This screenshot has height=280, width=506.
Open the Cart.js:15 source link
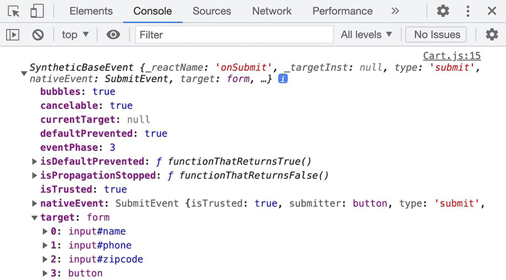pos(452,56)
